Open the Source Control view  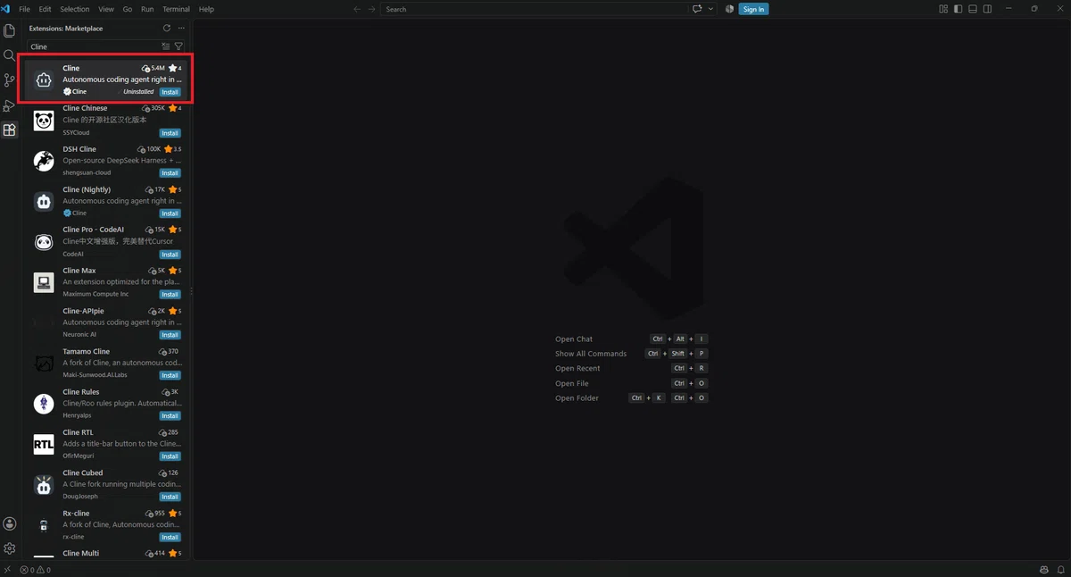coord(10,80)
